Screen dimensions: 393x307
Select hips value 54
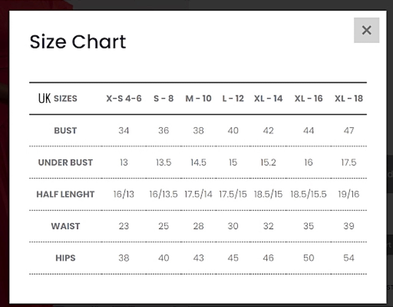tap(349, 258)
